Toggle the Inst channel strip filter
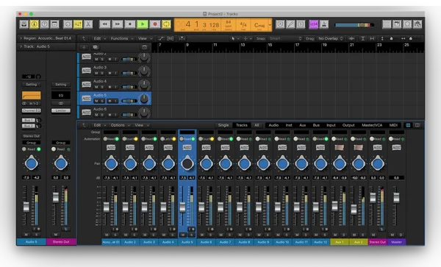441x267 pixels. 289,125
